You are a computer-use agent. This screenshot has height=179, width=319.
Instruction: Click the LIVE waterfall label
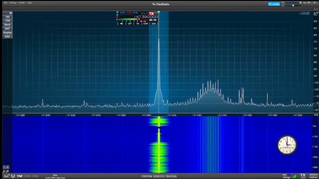(316, 115)
